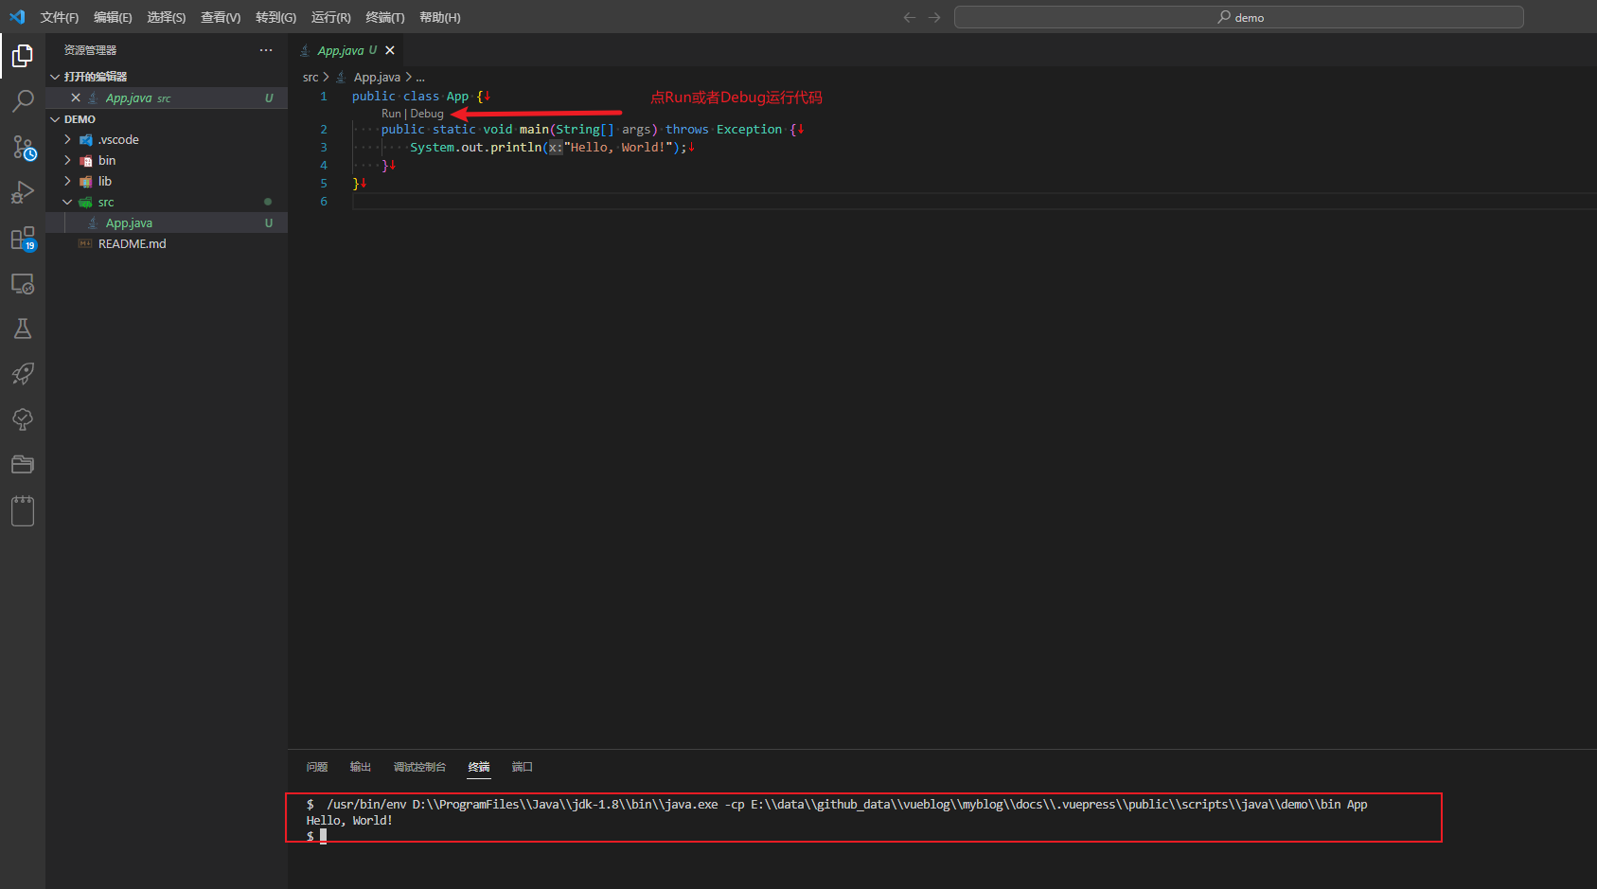Screen dimensions: 1597x889
Task: Click Run CodeLens above main method
Action: coord(391,114)
